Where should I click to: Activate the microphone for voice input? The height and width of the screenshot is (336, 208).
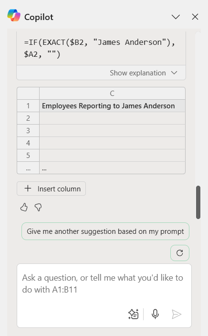click(155, 314)
